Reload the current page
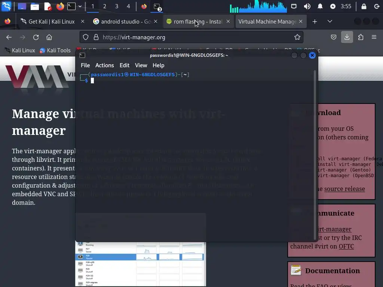The width and height of the screenshot is (383, 287). tap(36, 37)
